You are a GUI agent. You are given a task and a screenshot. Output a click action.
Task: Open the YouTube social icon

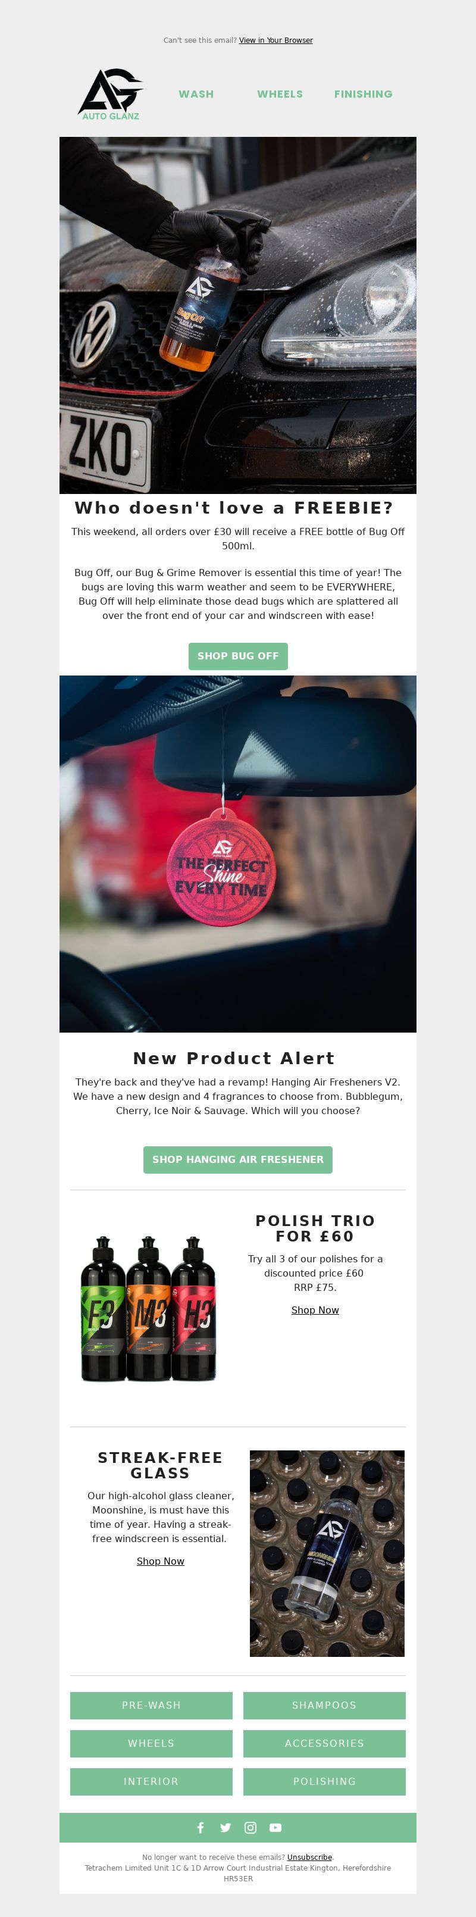tap(276, 1827)
